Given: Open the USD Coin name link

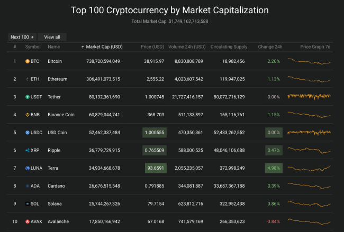Looking at the screenshot, I should pos(57,133).
